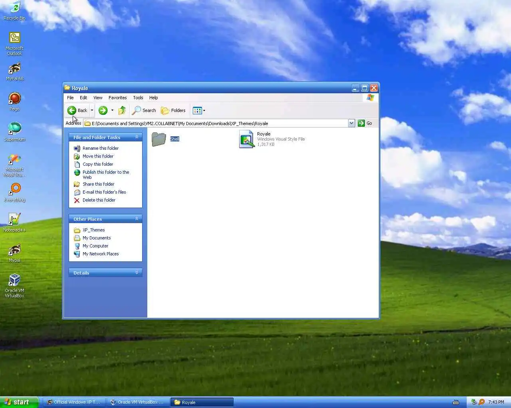511x408 pixels.
Task: Open the Forward history dropdown arrow
Action: click(x=112, y=110)
